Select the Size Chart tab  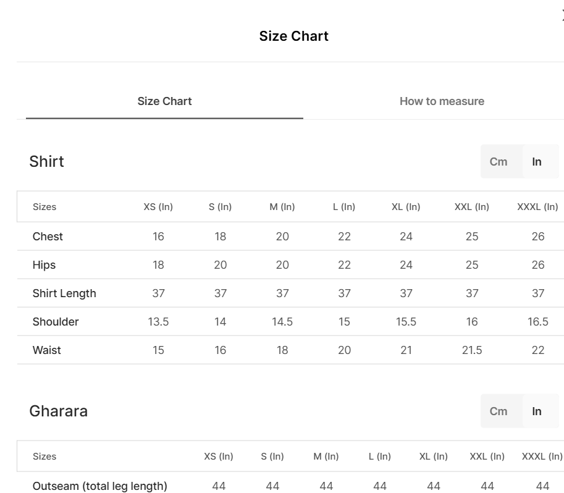(x=164, y=101)
